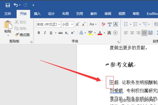Switch to the 布局 ribbon tab

pos(65,14)
